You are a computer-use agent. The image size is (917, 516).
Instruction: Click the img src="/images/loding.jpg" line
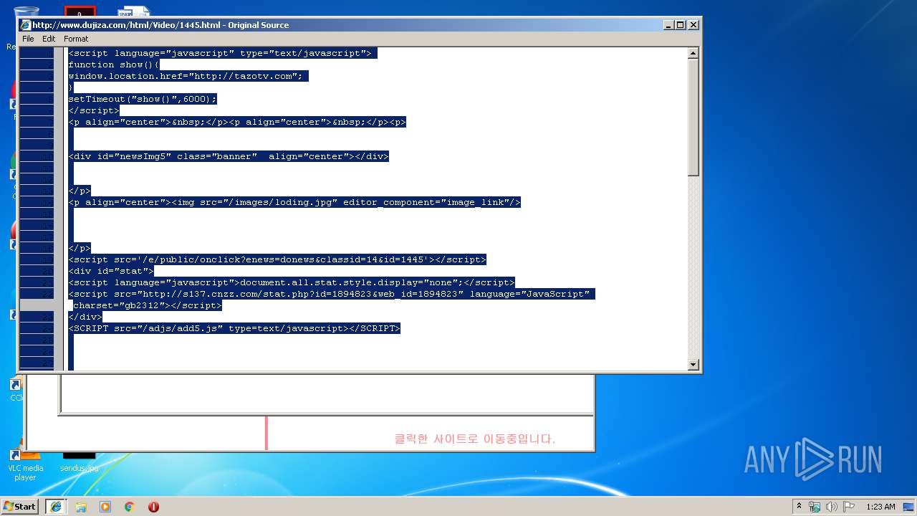click(294, 202)
